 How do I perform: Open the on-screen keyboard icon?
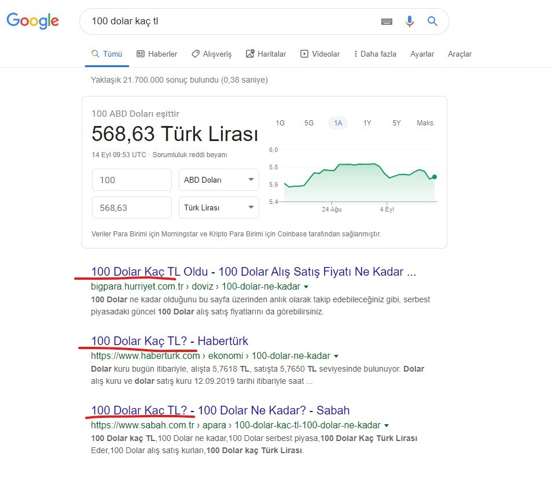[387, 21]
